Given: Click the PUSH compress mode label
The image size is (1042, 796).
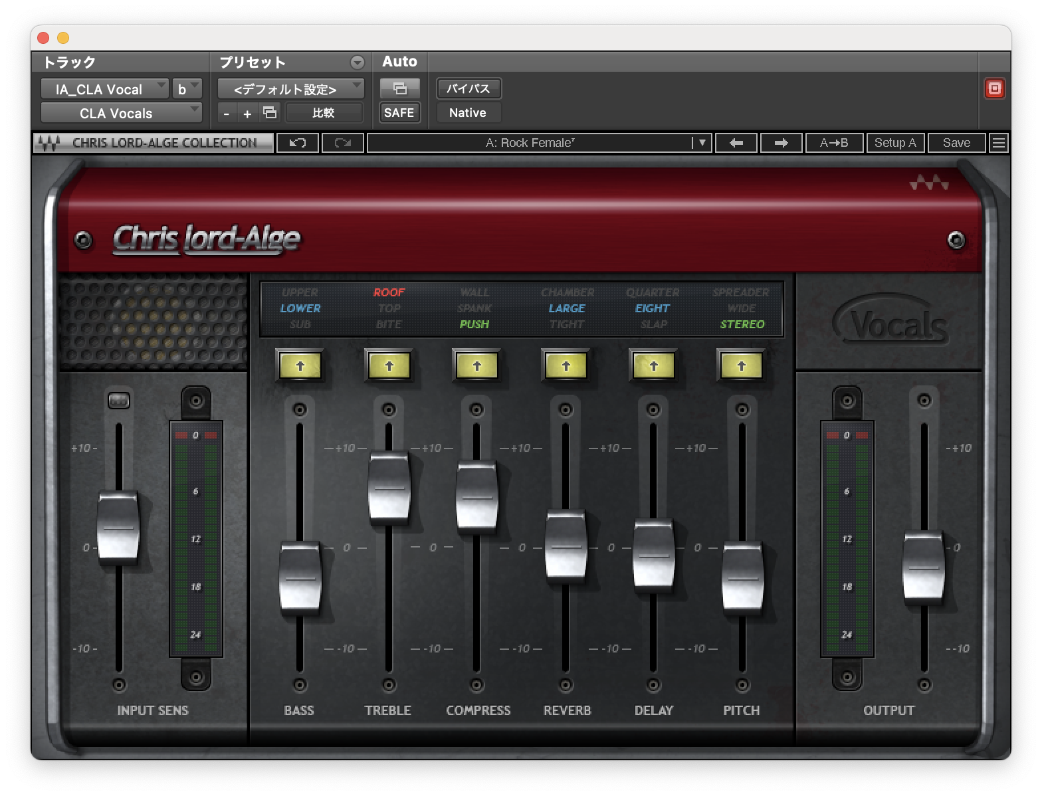Looking at the screenshot, I should (x=474, y=324).
